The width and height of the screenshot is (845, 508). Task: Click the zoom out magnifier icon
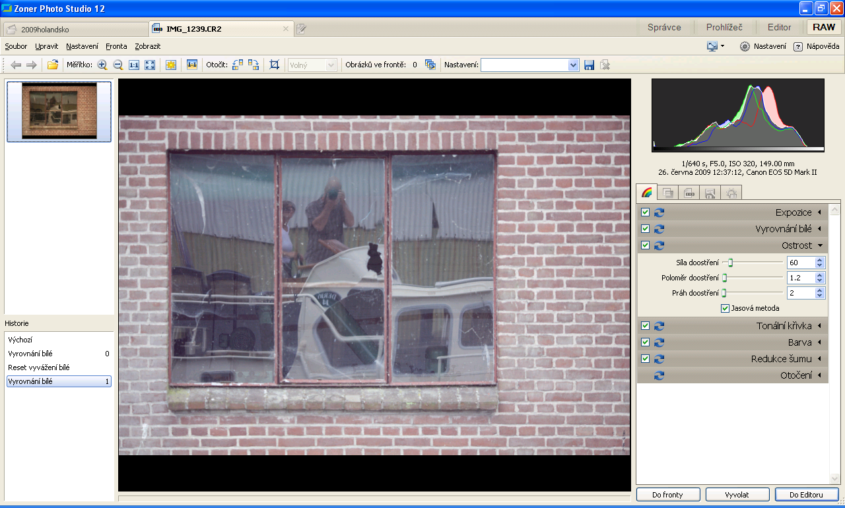[x=118, y=65]
